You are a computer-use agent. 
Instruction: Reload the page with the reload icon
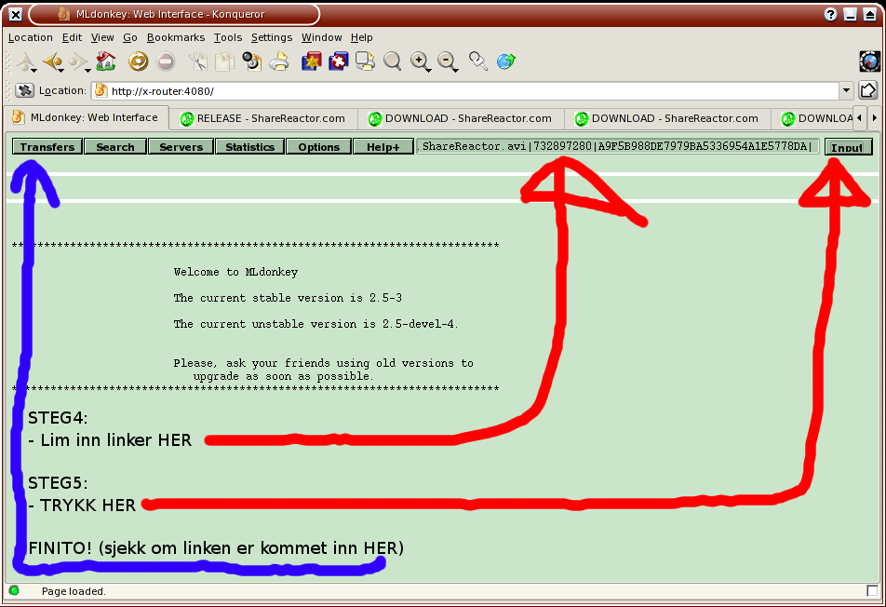138,62
